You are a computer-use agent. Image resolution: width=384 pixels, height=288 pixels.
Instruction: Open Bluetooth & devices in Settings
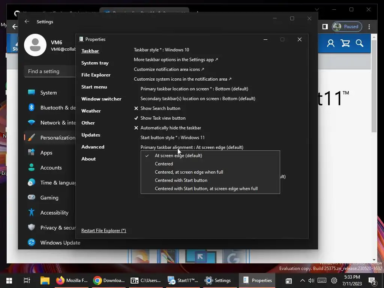click(x=50, y=108)
